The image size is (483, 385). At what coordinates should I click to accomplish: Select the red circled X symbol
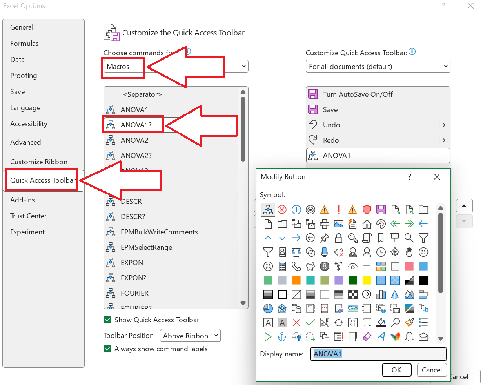click(x=282, y=210)
